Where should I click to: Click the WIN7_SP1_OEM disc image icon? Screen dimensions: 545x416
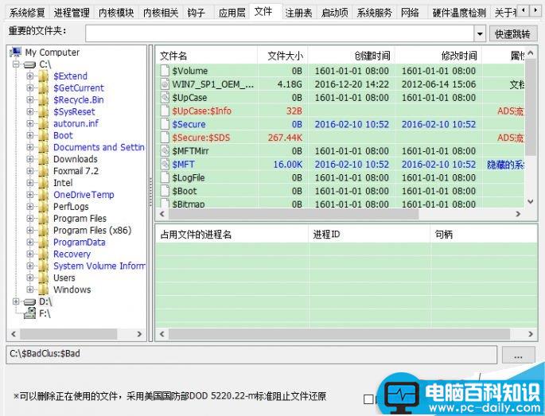coord(165,84)
